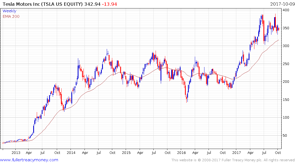Click the 200 price axis label
This screenshot has height=164, width=295.
pyautogui.click(x=286, y=81)
